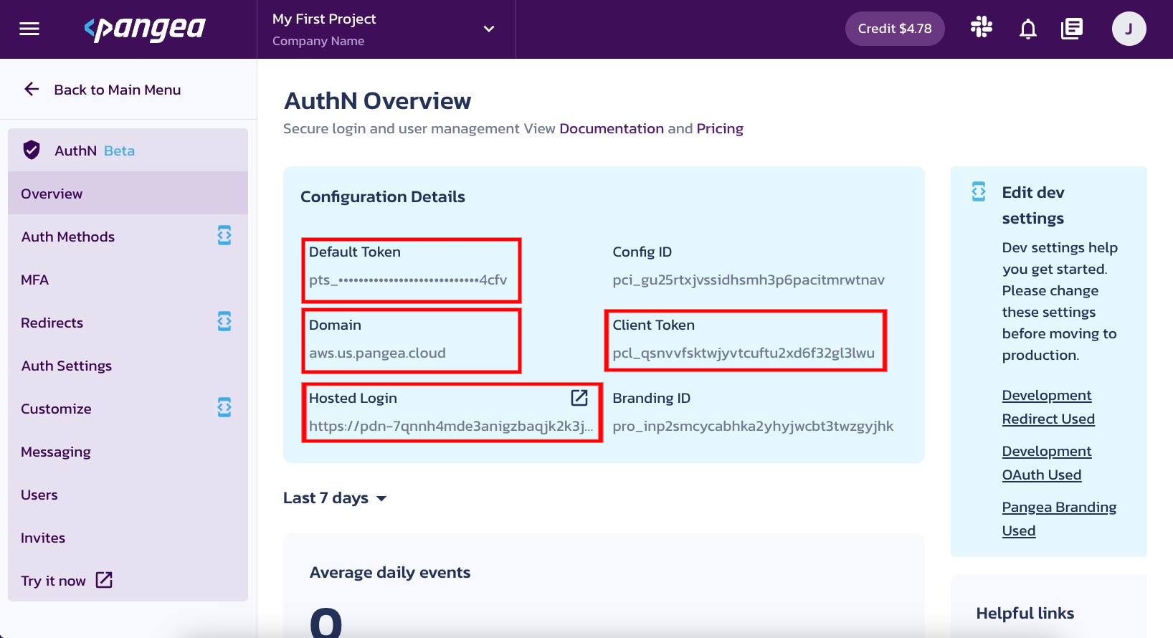Screen dimensions: 1173x638
Task: Open the Slack community icon
Action: (981, 28)
